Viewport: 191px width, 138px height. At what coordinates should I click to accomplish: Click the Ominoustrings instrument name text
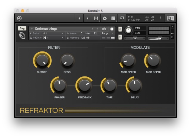pos(46,29)
